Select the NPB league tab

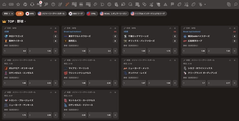(30, 14)
